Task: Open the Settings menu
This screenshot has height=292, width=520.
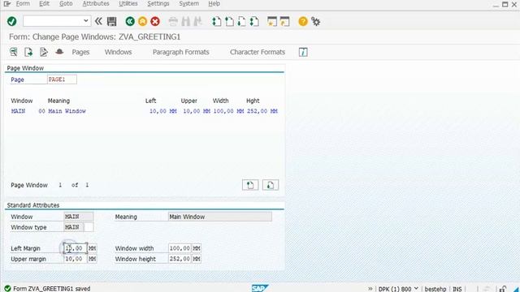Action: 158,3
